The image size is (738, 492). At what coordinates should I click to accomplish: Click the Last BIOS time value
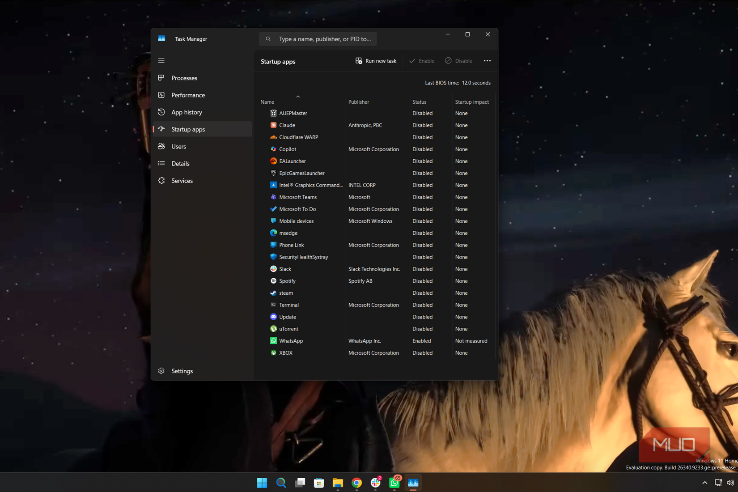click(x=476, y=83)
